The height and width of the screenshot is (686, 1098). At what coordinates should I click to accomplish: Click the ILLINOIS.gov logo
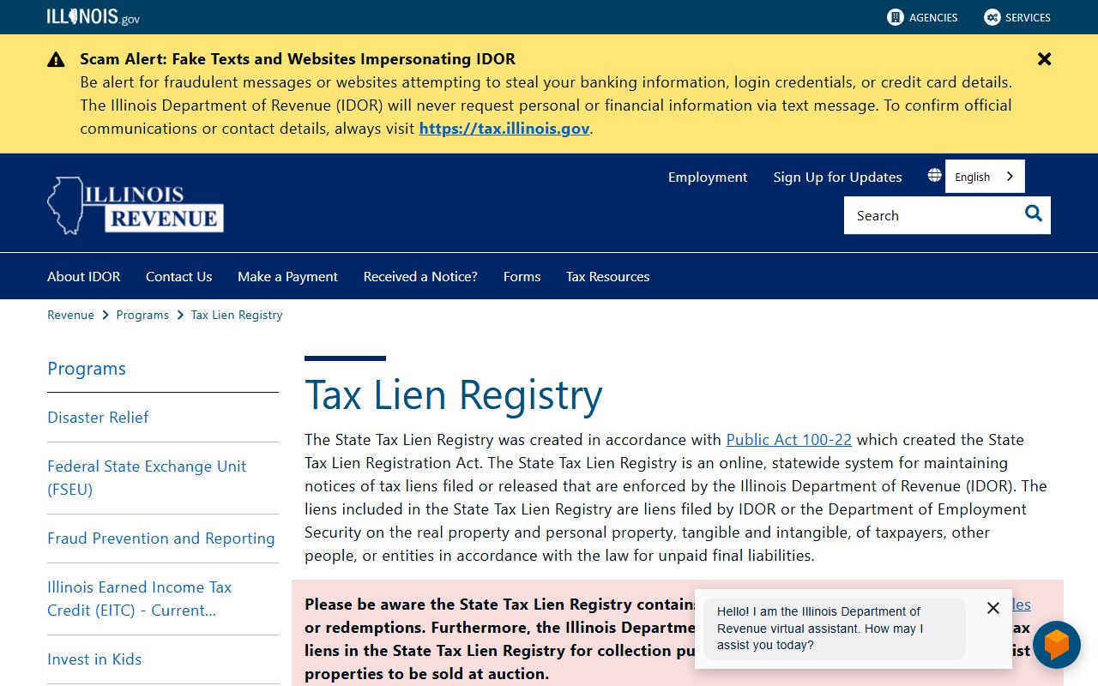coord(94,17)
